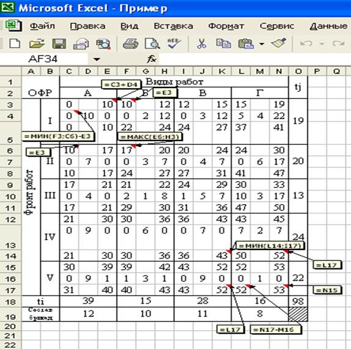Click the Undo arrow icon
The width and height of the screenshot is (351, 349).
(x=306, y=43)
